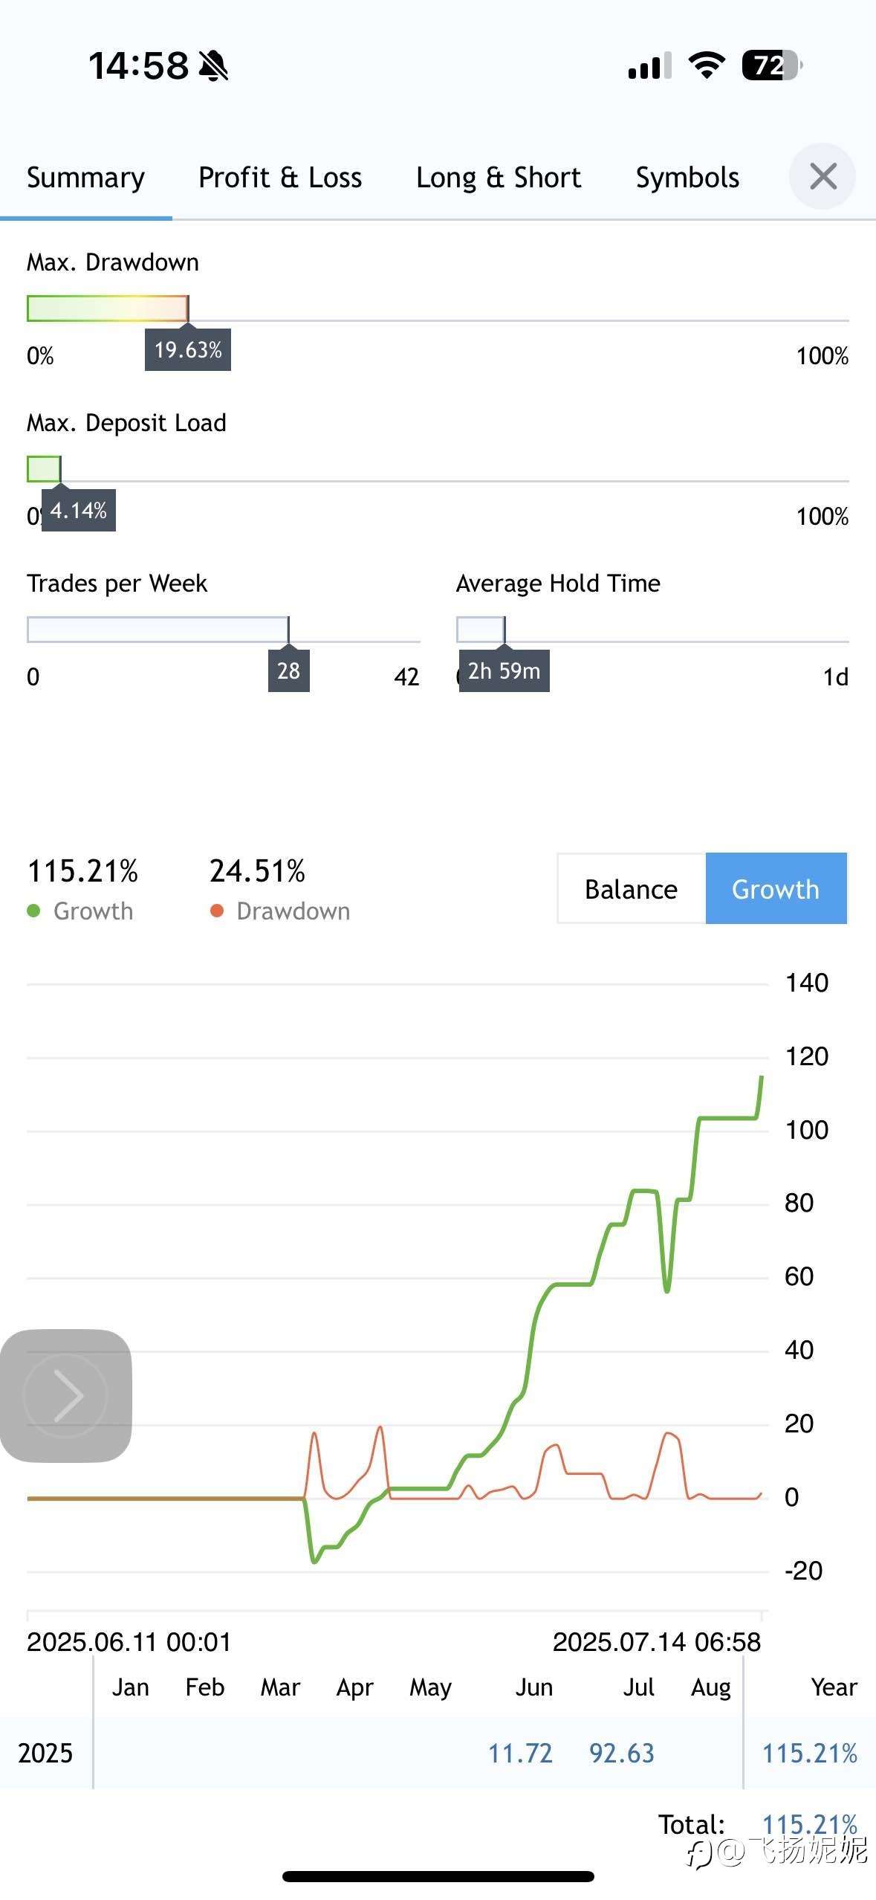Close the statistics panel with X icon
This screenshot has width=876, height=1900.
(x=823, y=177)
